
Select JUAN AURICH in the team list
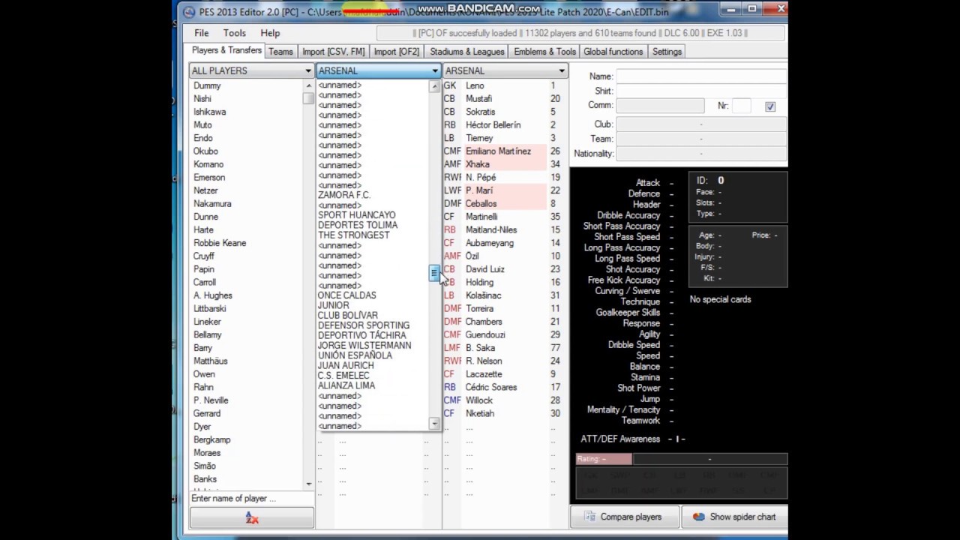(x=346, y=365)
